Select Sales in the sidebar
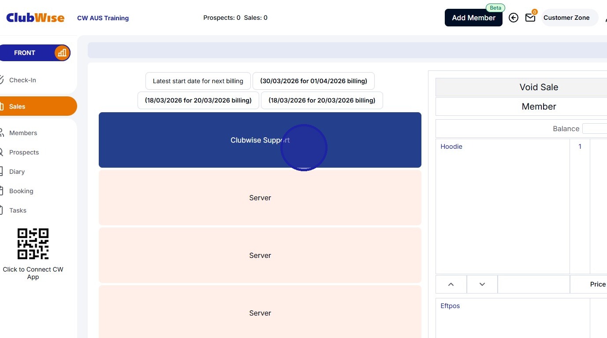The image size is (607, 338). click(38, 106)
